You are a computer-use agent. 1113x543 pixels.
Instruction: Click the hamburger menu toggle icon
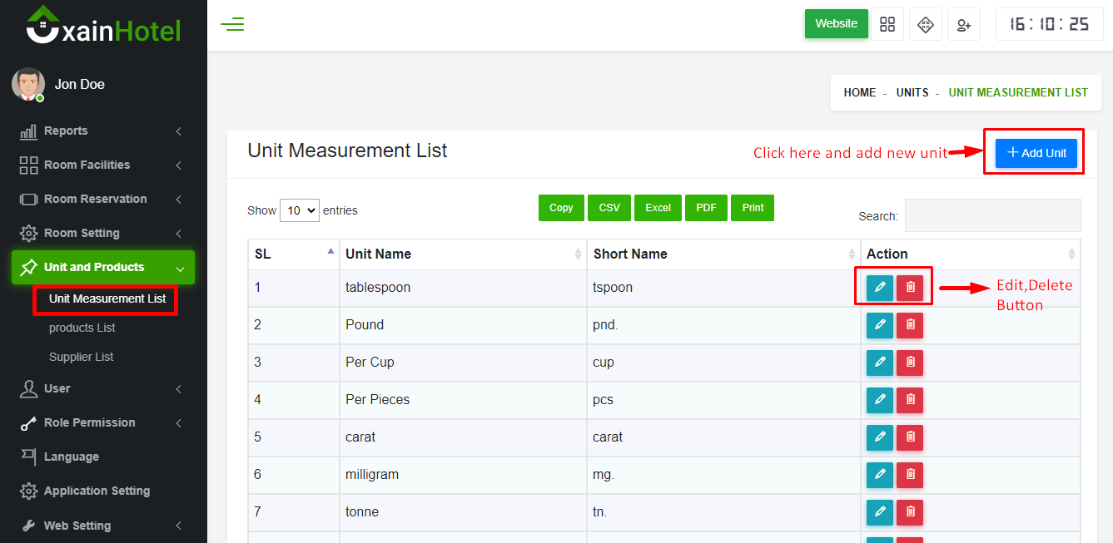[x=232, y=24]
